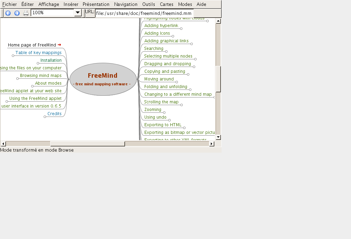This screenshot has width=351, height=239.
Task: Open Home page of FreeMind node
Action: [32, 45]
